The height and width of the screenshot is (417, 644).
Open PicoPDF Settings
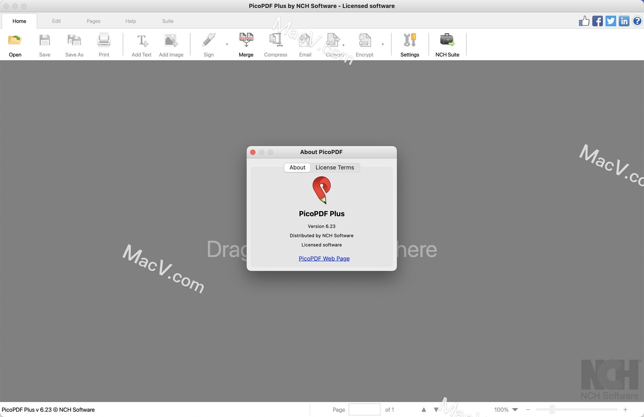pos(410,45)
